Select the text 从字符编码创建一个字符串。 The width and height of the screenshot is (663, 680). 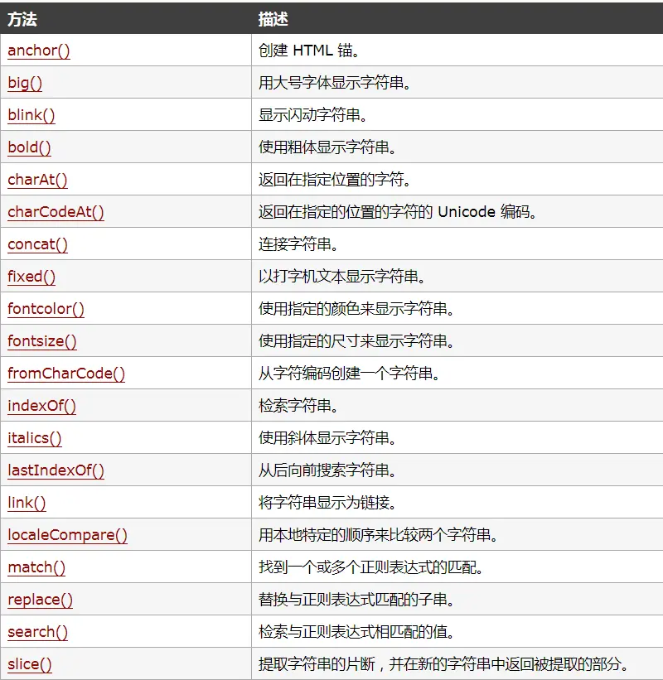tap(349, 374)
